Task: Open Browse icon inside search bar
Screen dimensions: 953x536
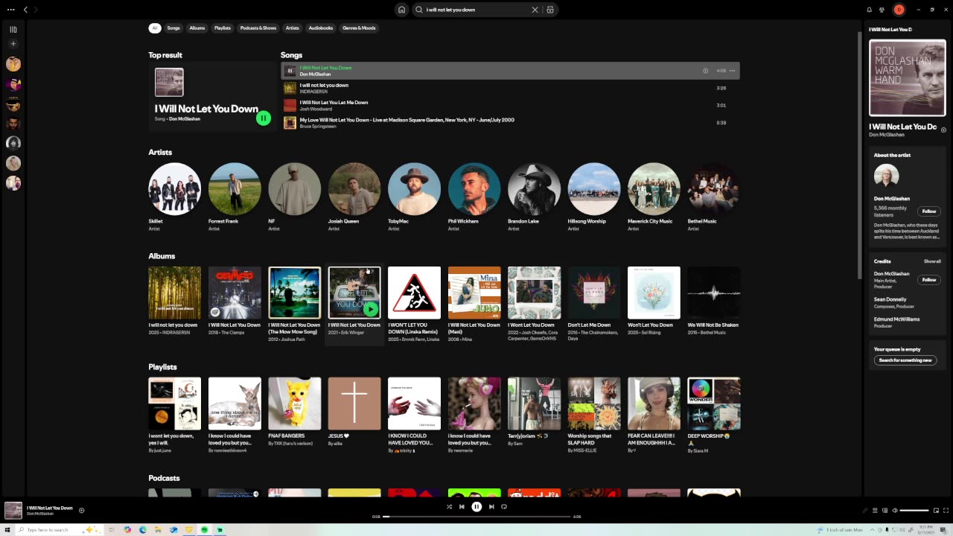Action: [550, 10]
